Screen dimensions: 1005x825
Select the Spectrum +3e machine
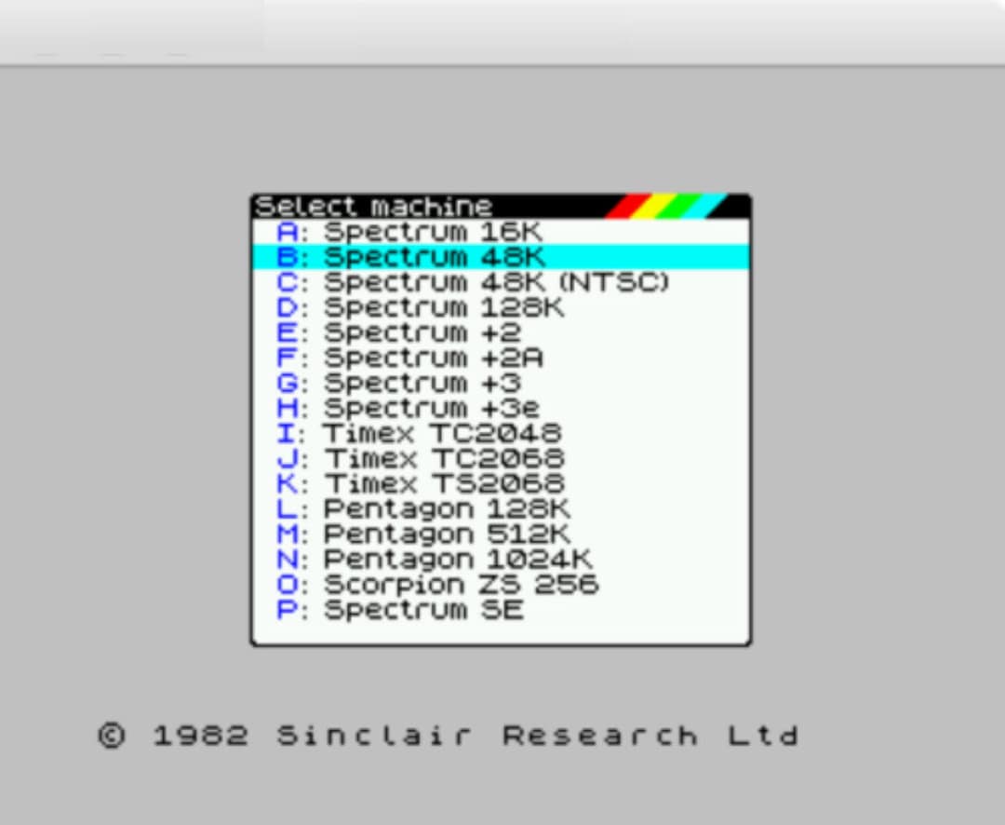pyautogui.click(x=405, y=408)
